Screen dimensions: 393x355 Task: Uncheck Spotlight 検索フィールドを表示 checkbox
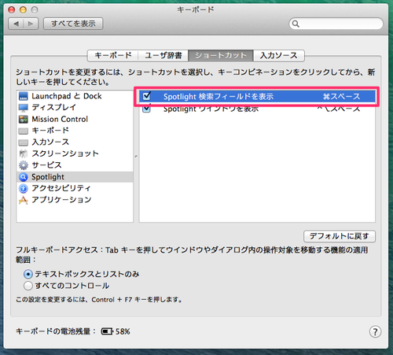point(147,96)
